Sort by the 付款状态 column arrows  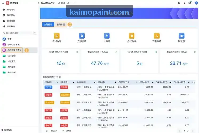[73, 82]
